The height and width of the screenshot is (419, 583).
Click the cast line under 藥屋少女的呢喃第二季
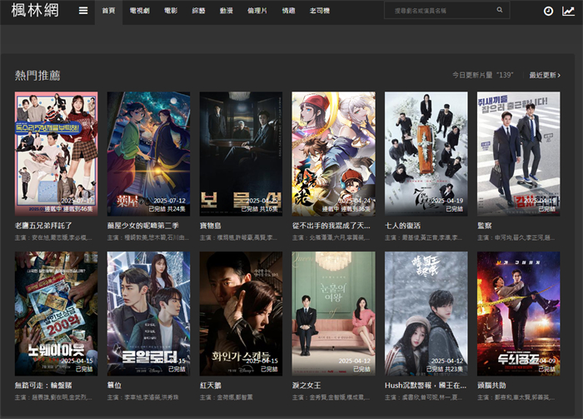click(x=148, y=237)
